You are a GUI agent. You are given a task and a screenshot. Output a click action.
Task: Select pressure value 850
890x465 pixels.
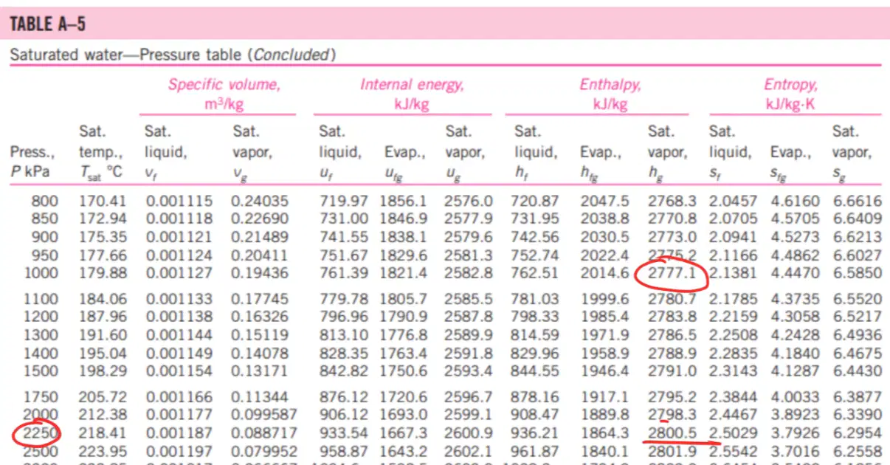(x=44, y=218)
